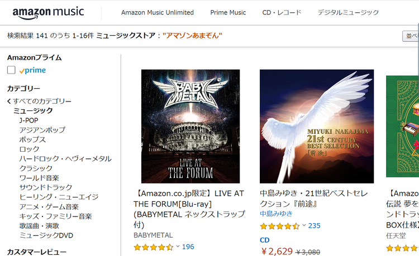Open the green Nintendo soundtrack box cover
The width and height of the screenshot is (419, 256).
click(x=402, y=127)
